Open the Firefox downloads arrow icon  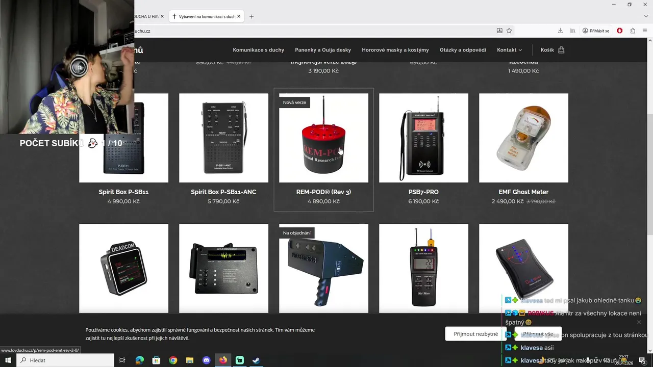pos(560,31)
